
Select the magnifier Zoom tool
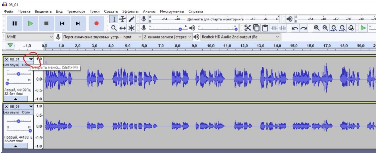(115, 28)
